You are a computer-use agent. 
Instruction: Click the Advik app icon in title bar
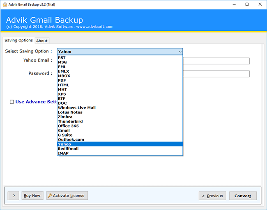coord(5,5)
